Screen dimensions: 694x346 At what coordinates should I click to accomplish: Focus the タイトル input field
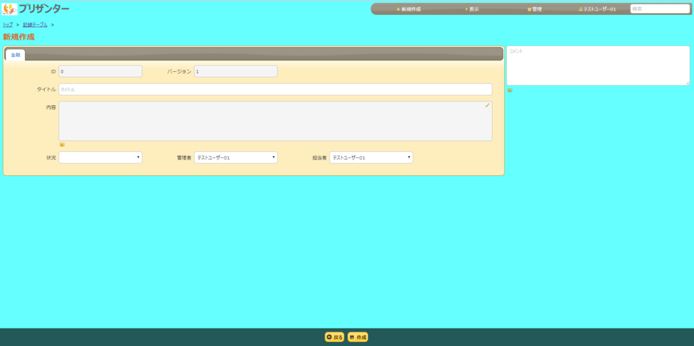coord(275,90)
